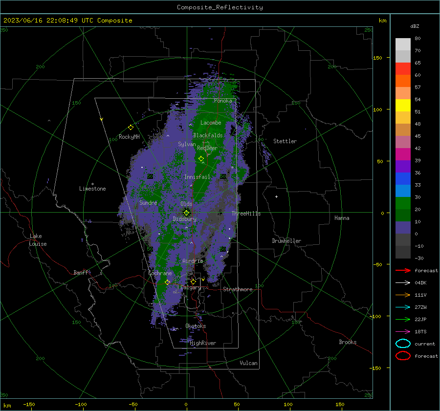Viewport: 440px width, 411px height.
Task: Select the cyan current ellipse icon
Action: [403, 344]
